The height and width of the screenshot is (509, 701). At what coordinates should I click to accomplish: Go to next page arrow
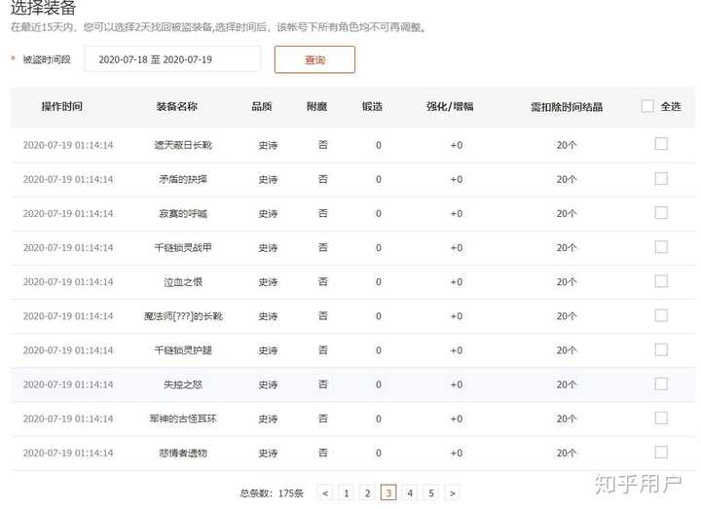pyautogui.click(x=453, y=492)
